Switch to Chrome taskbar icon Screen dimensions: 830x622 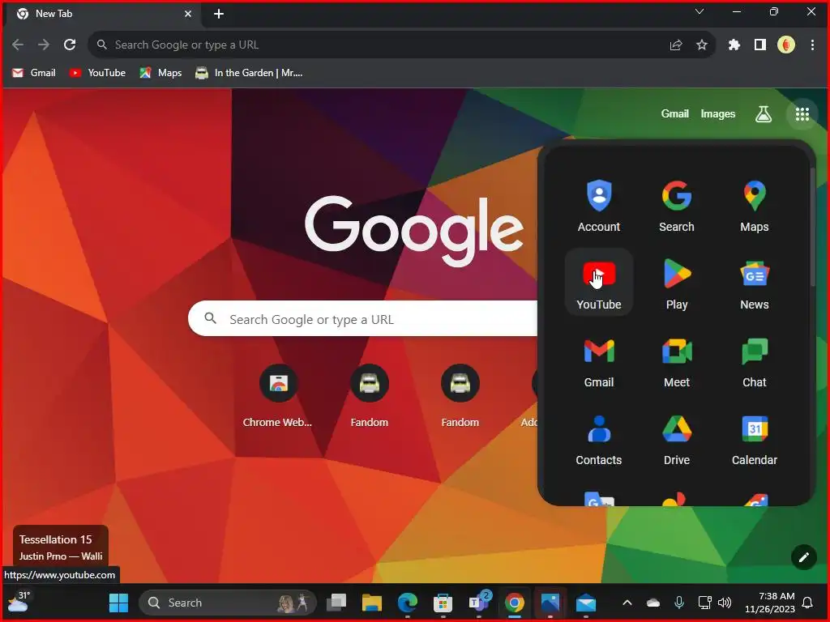tap(514, 603)
